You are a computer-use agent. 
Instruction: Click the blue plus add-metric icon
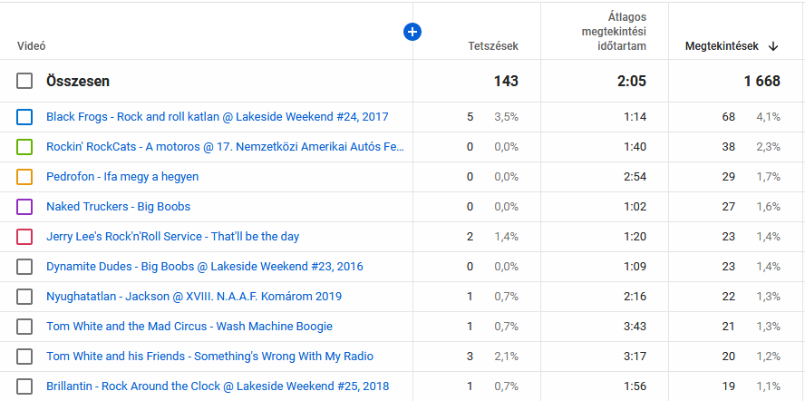click(x=412, y=33)
